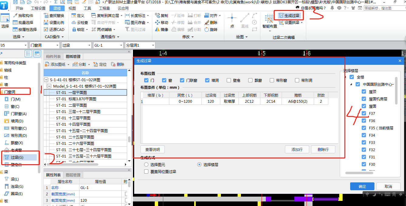
Task: Click the 复制 copy tool in 修改 group
Action: (x=161, y=15)
